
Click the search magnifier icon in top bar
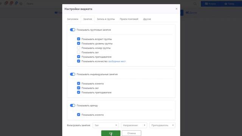195,4
